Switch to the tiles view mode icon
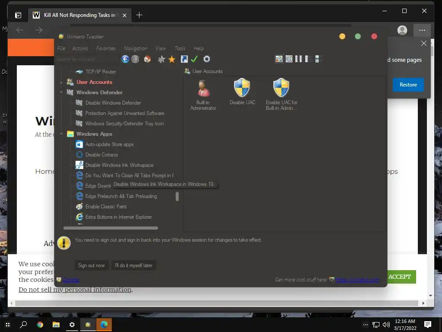This screenshot has width=442, height=332. point(319,59)
